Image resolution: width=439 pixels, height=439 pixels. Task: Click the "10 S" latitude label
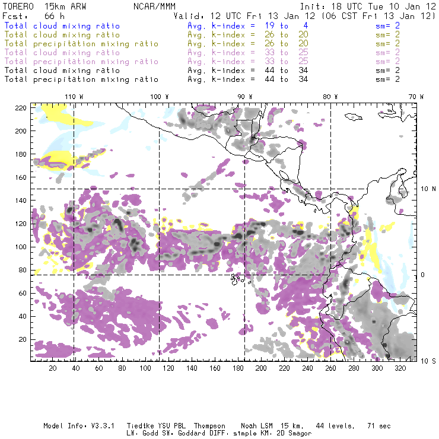(428, 361)
